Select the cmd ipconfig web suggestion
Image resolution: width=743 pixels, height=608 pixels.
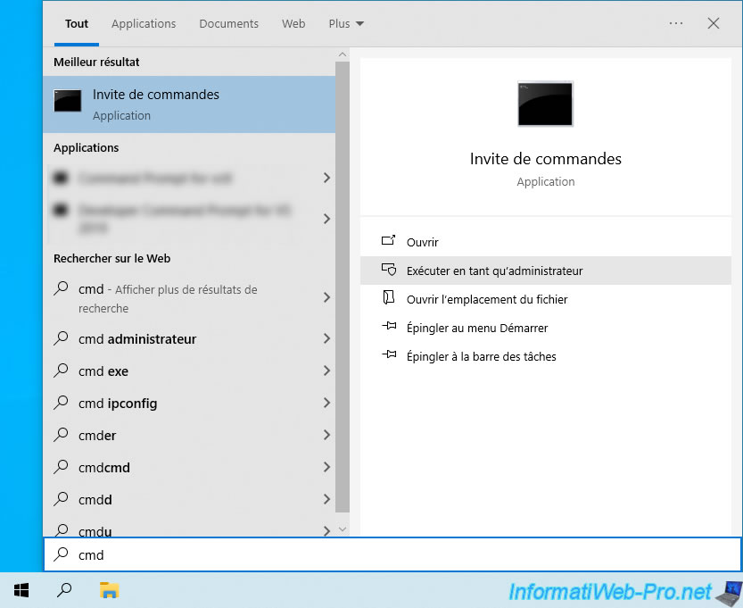189,404
